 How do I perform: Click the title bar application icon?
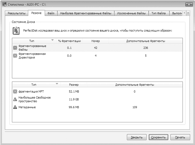4,4
